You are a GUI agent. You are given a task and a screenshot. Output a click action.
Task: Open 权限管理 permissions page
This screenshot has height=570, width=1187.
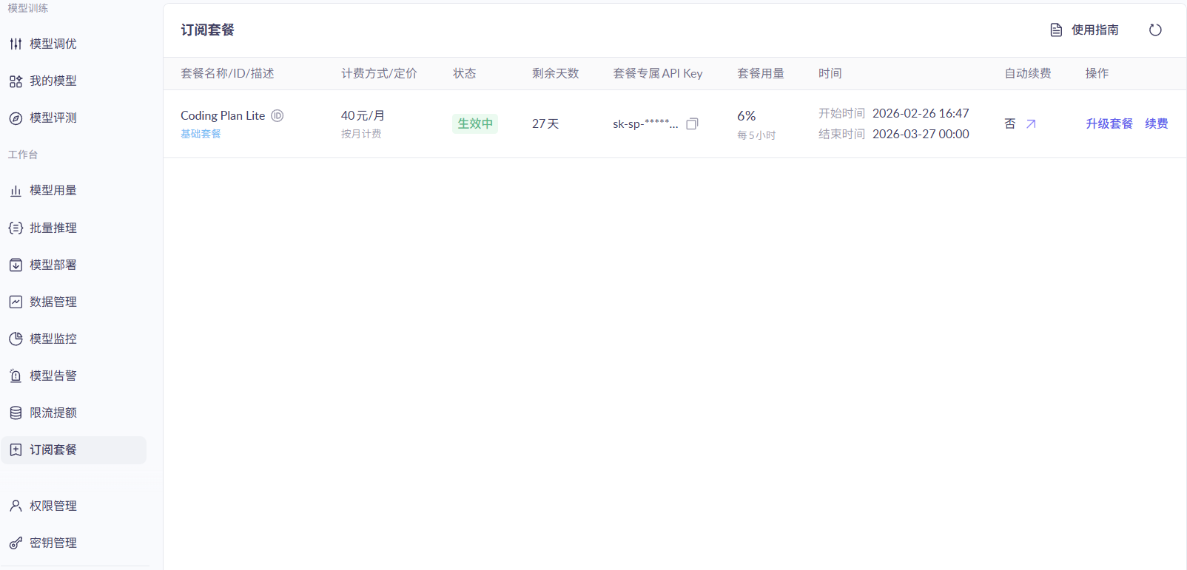(x=53, y=506)
